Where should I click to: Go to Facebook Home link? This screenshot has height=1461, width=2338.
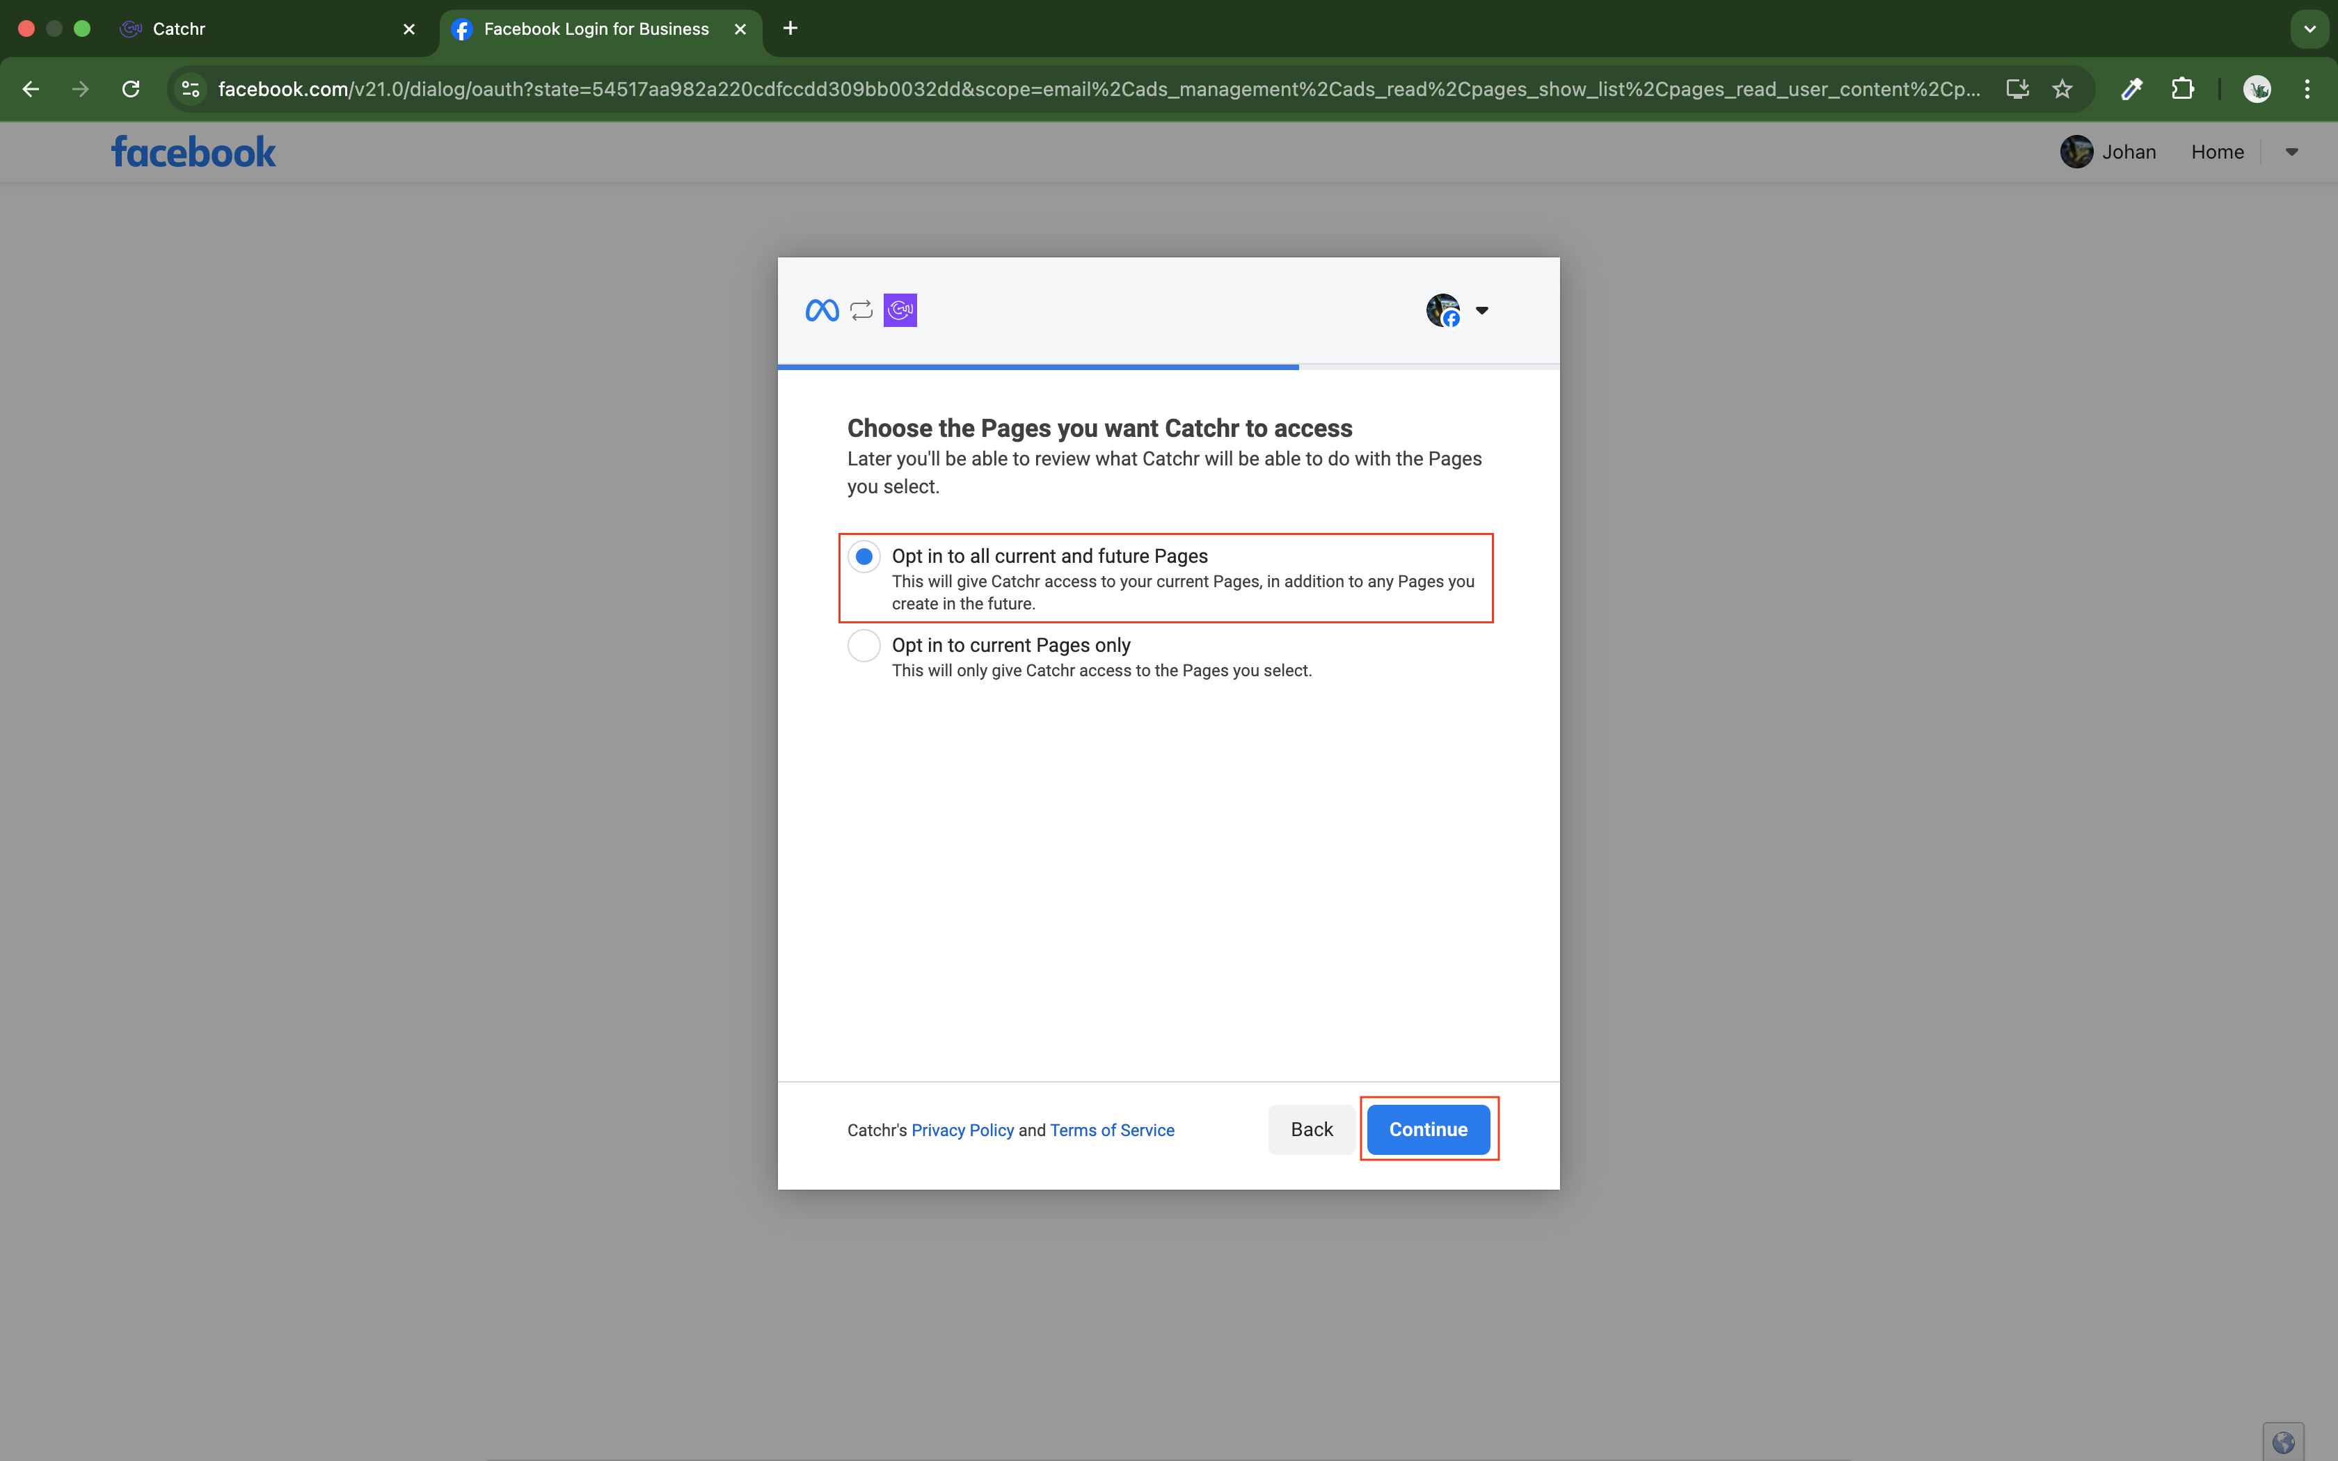point(2217,152)
